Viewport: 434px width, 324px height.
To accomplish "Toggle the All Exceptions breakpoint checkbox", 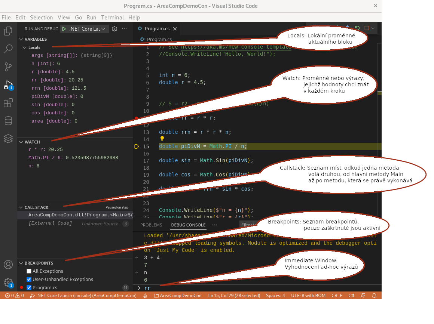I will [29, 271].
